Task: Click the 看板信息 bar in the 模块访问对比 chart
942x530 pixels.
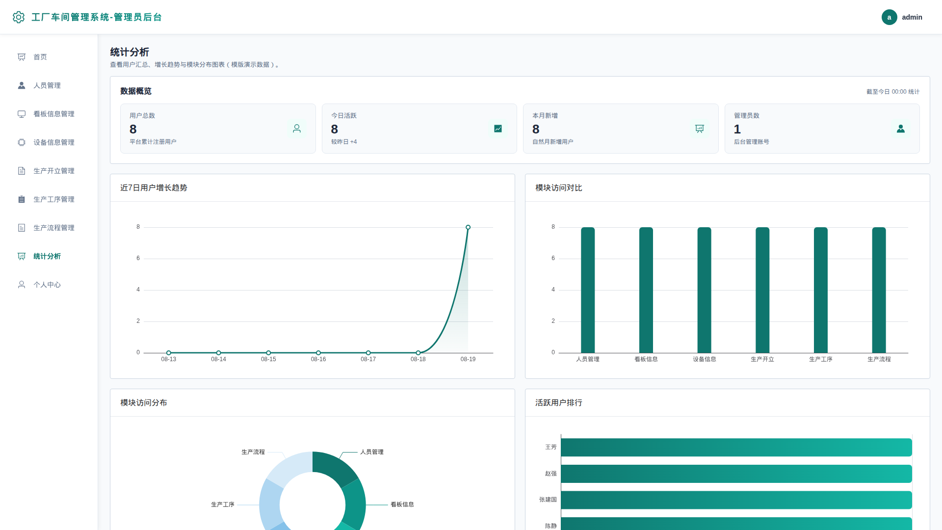Action: tap(646, 290)
